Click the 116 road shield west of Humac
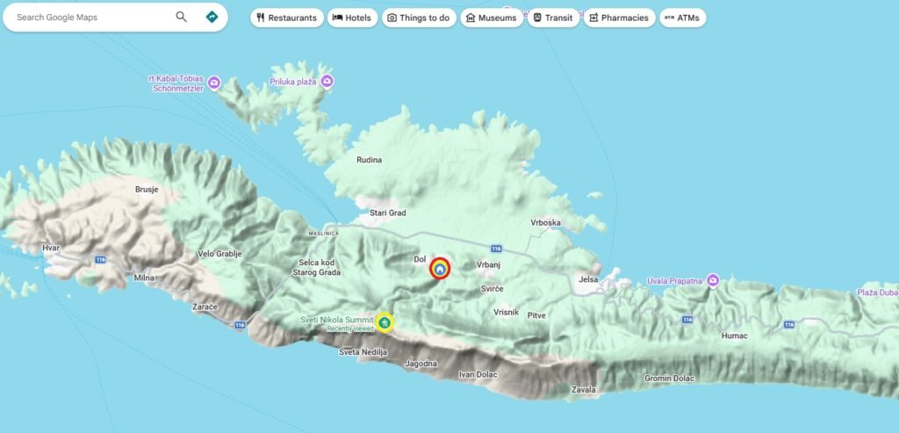899x433 pixels. tap(687, 320)
